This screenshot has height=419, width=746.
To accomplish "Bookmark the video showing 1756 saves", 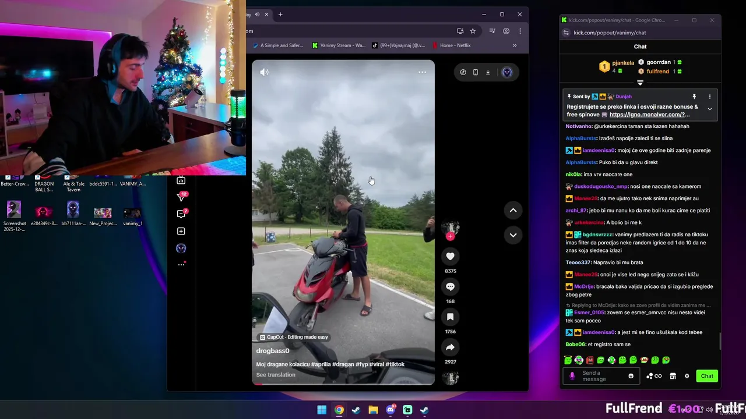I will [x=451, y=317].
